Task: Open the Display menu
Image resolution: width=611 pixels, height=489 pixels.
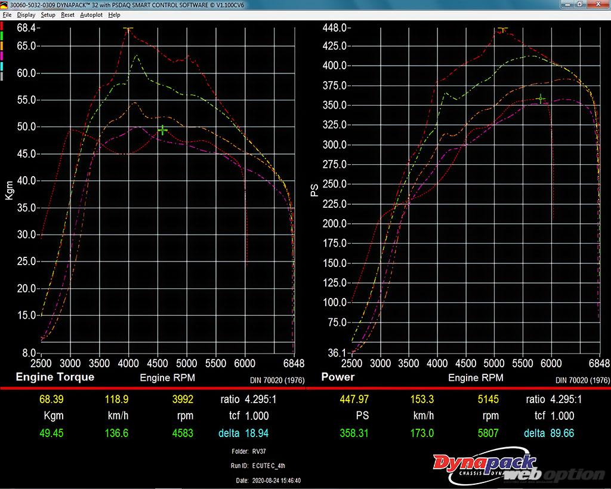Action: (x=26, y=15)
